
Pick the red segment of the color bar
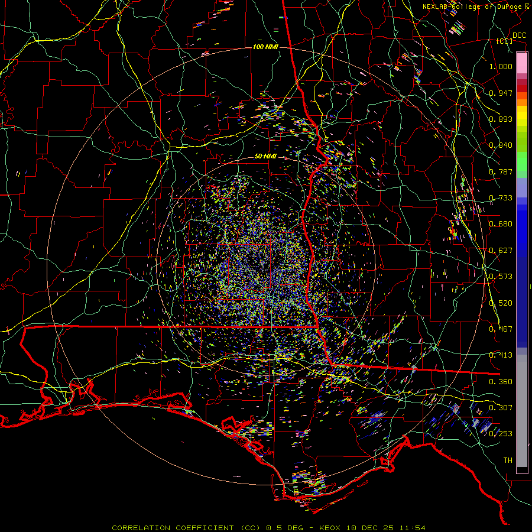522,89
